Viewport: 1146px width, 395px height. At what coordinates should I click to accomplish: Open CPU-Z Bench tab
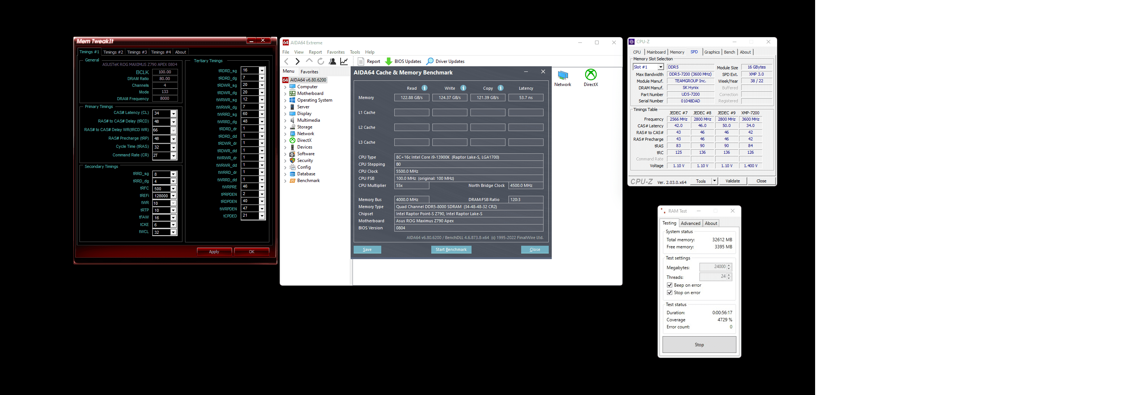click(730, 52)
